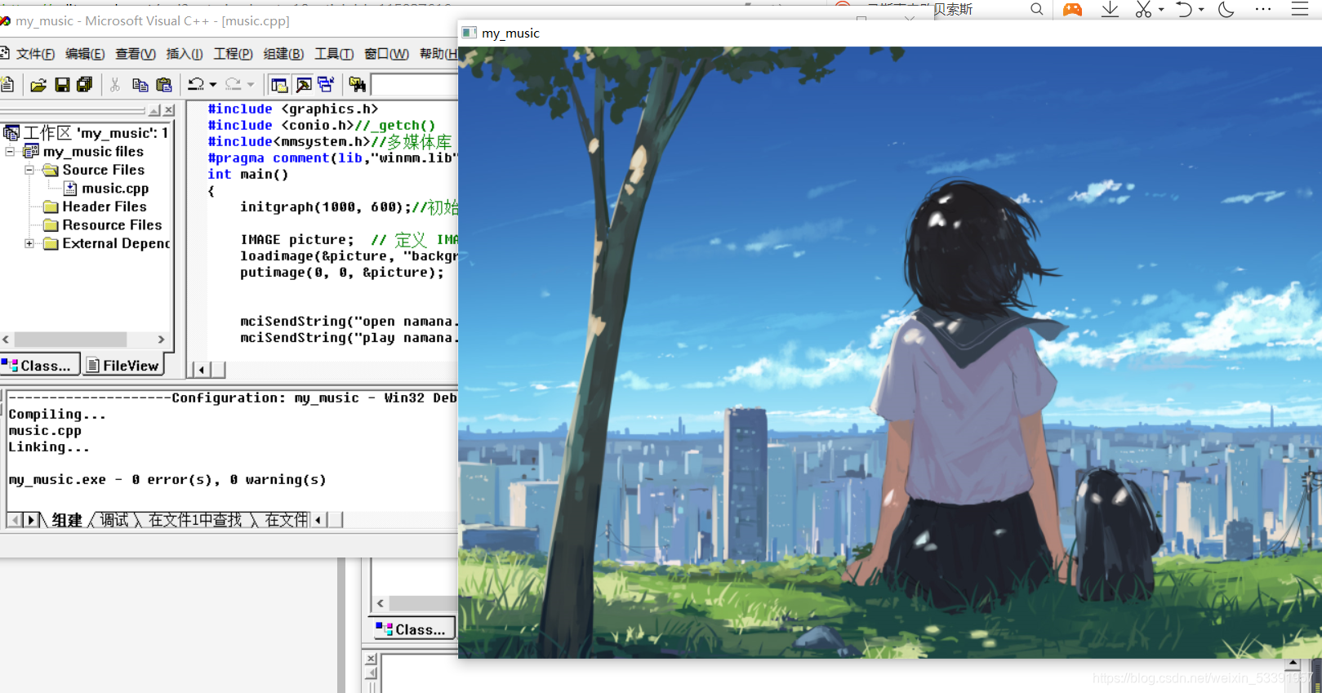The height and width of the screenshot is (693, 1322).
Task: Click the Undo arrow icon
Action: point(196,84)
